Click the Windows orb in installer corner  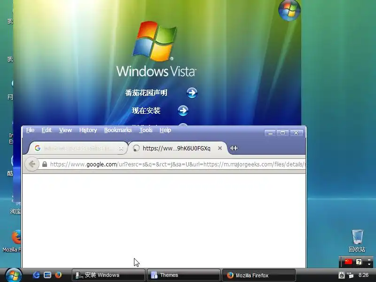tap(290, 10)
